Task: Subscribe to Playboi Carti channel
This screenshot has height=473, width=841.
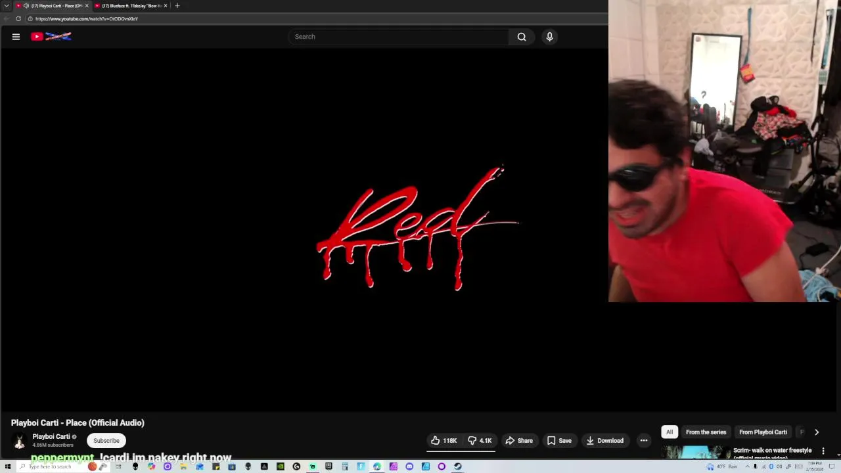Action: [106, 441]
